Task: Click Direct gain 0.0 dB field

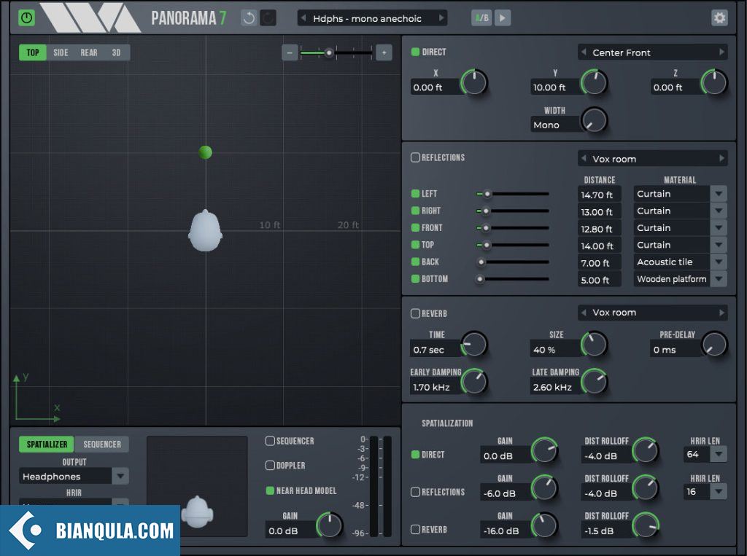Action: pos(505,455)
